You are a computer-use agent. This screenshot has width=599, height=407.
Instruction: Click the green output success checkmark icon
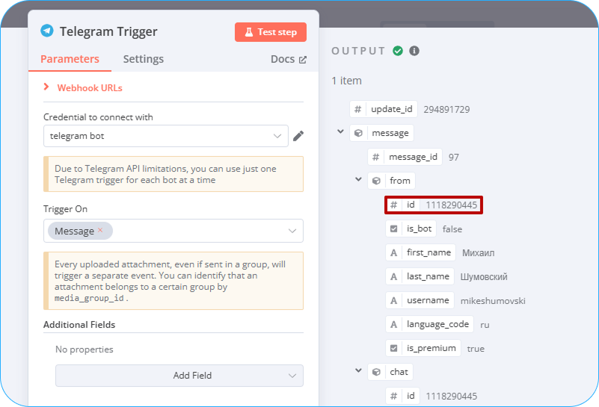tap(398, 51)
